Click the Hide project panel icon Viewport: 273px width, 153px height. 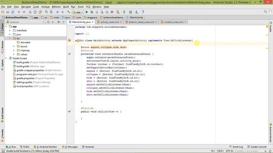click(64, 22)
